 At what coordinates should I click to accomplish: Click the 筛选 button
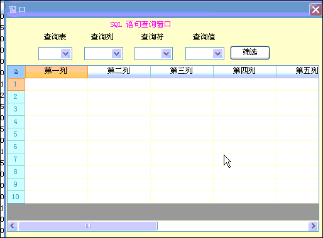[250, 53]
